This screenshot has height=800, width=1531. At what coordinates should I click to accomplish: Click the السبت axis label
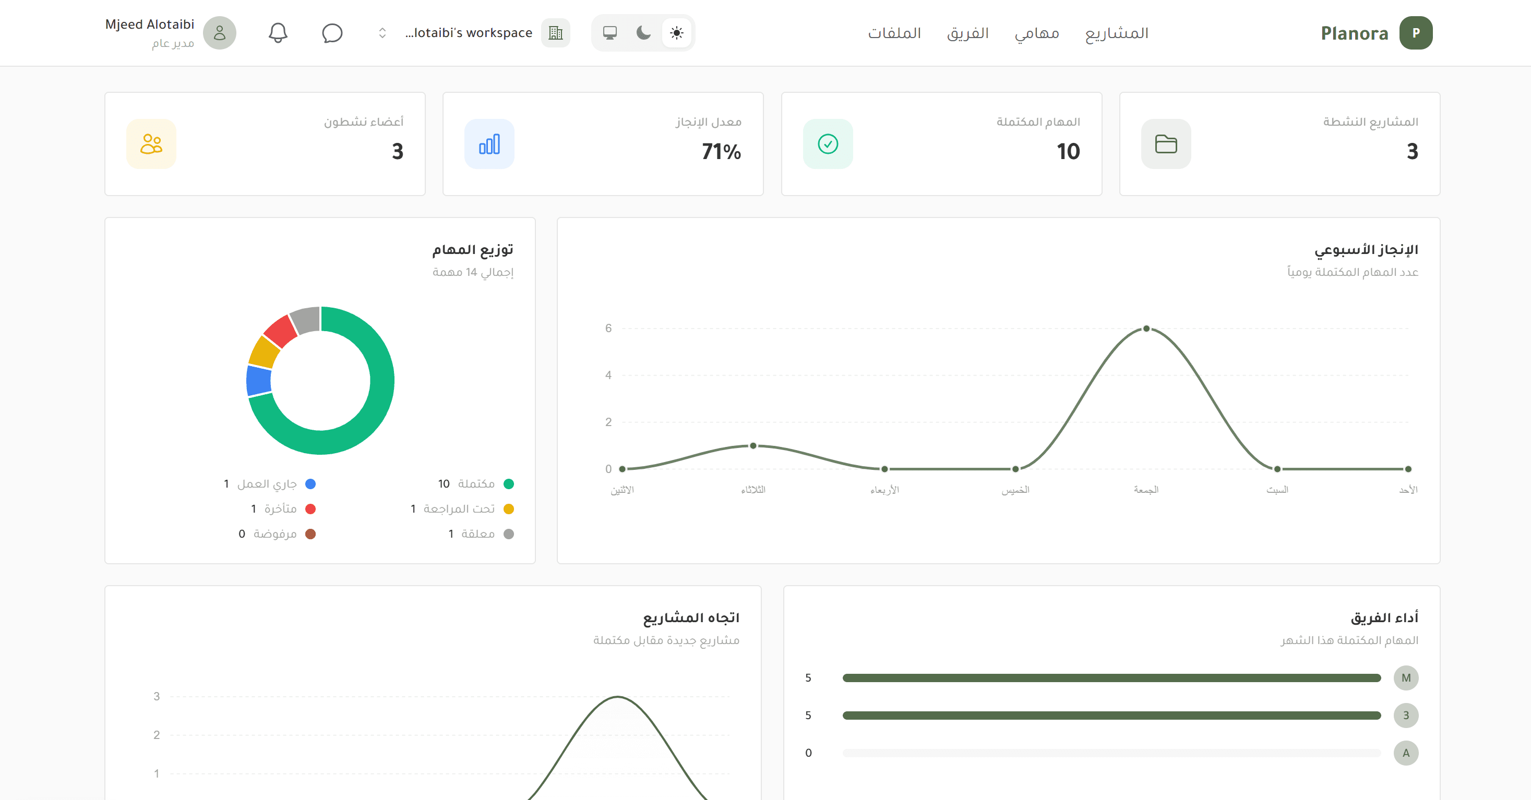tap(1277, 490)
